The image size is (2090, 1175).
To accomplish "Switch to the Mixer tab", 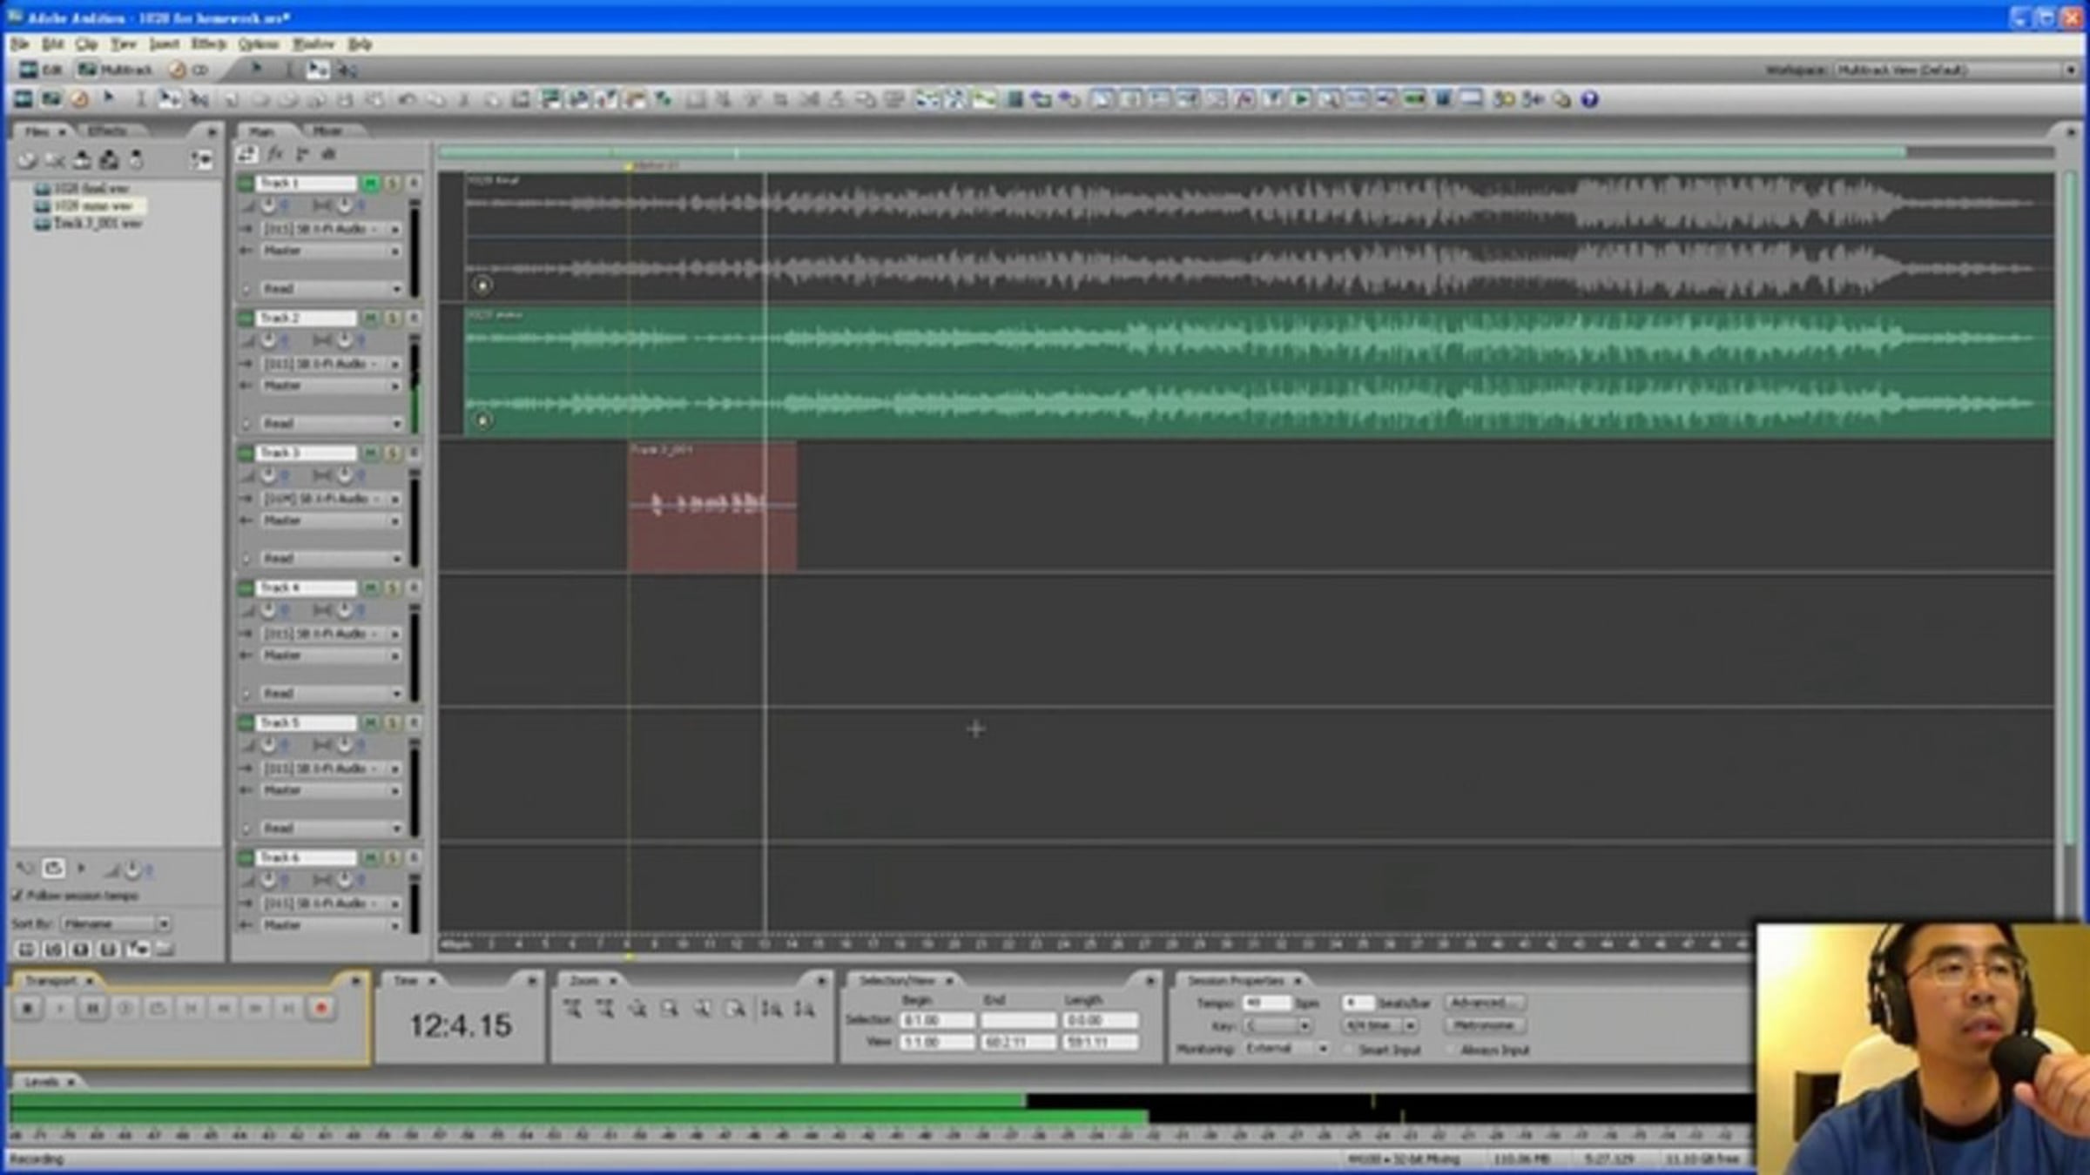I will coord(327,131).
